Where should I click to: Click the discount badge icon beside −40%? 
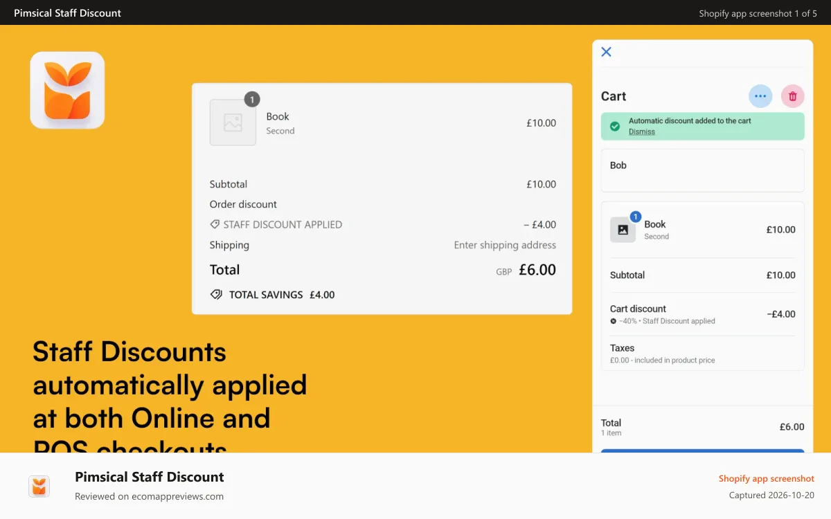point(613,321)
